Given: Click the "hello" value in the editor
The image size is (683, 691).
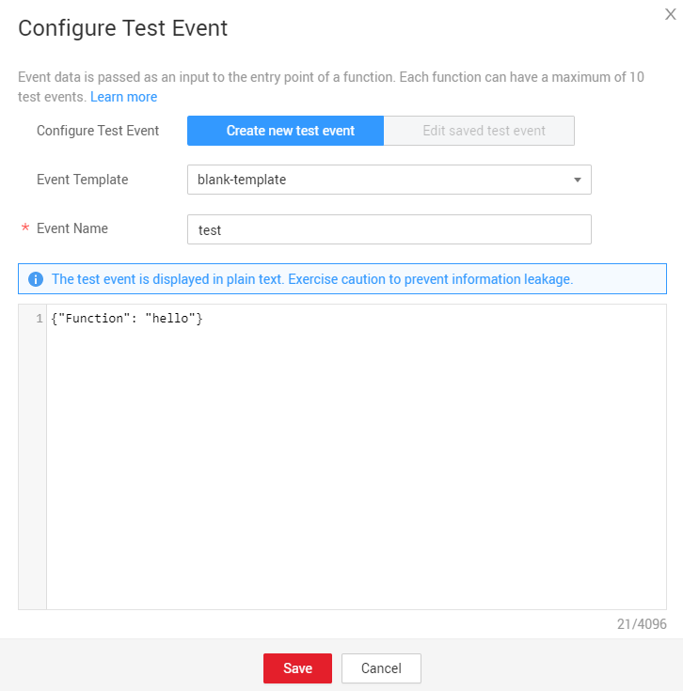Looking at the screenshot, I should 170,320.
